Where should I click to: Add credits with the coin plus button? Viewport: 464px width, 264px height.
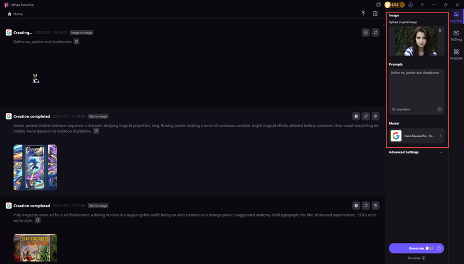coord(402,5)
